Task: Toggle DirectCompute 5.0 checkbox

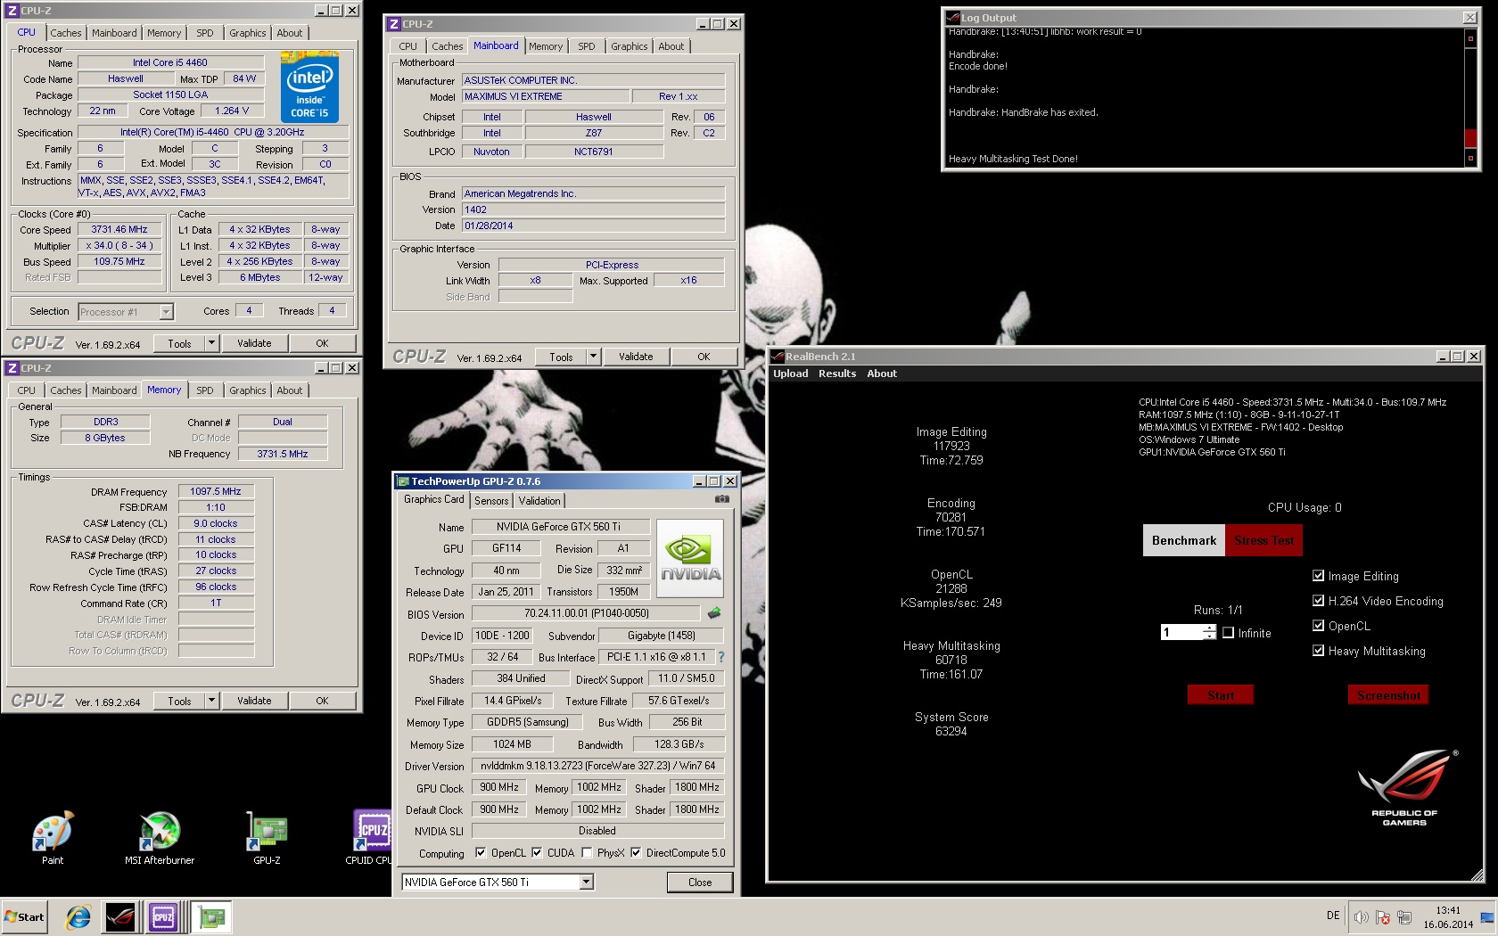Action: 636,852
